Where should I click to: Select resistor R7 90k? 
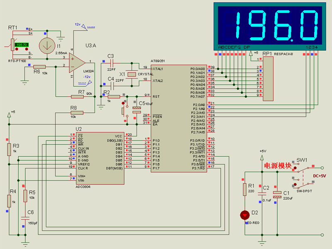[x=77, y=97]
